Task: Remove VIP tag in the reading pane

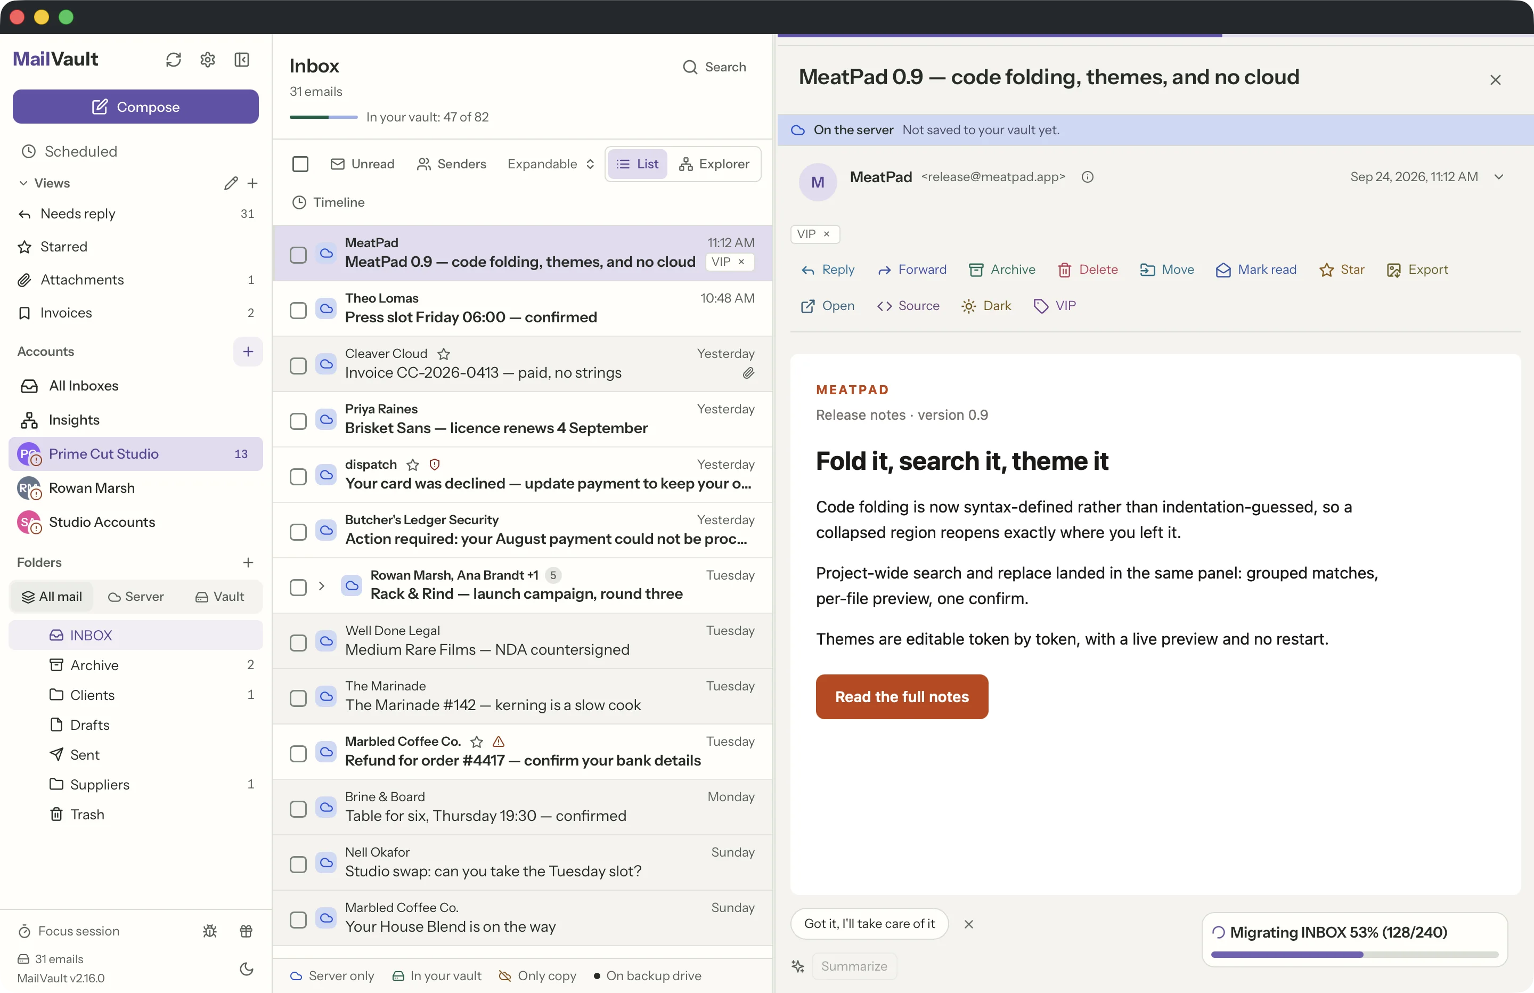Action: (x=826, y=234)
